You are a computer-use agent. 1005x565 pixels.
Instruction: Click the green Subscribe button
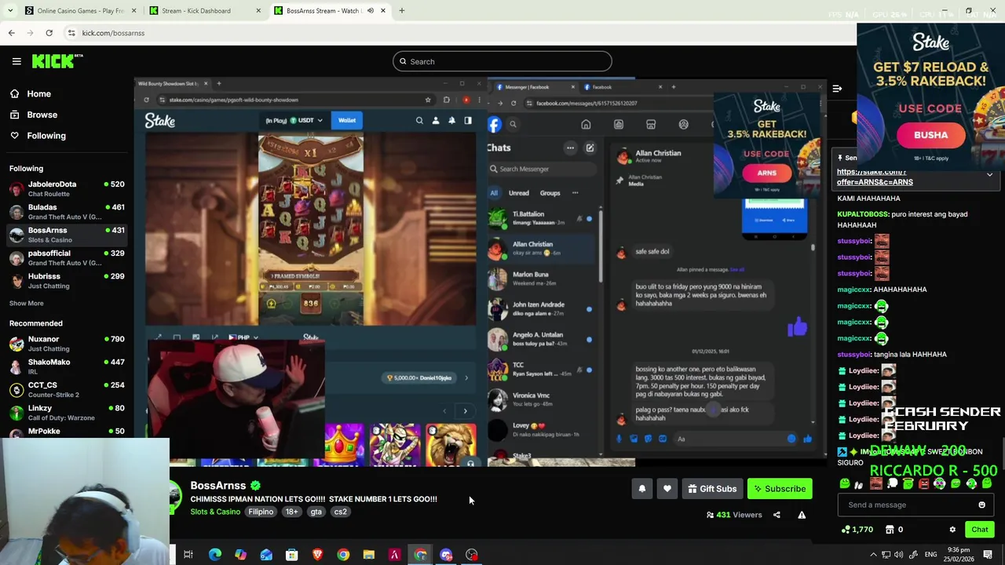pyautogui.click(x=780, y=489)
